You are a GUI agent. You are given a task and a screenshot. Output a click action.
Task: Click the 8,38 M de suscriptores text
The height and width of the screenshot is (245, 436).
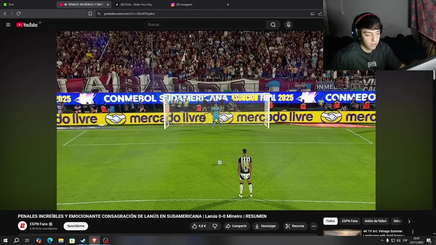click(x=43, y=229)
